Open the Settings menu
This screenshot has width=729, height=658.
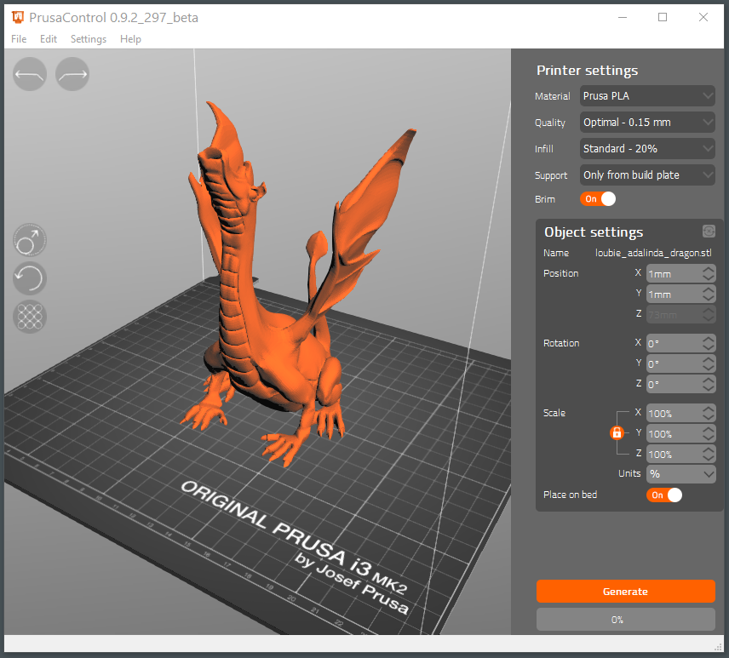89,39
